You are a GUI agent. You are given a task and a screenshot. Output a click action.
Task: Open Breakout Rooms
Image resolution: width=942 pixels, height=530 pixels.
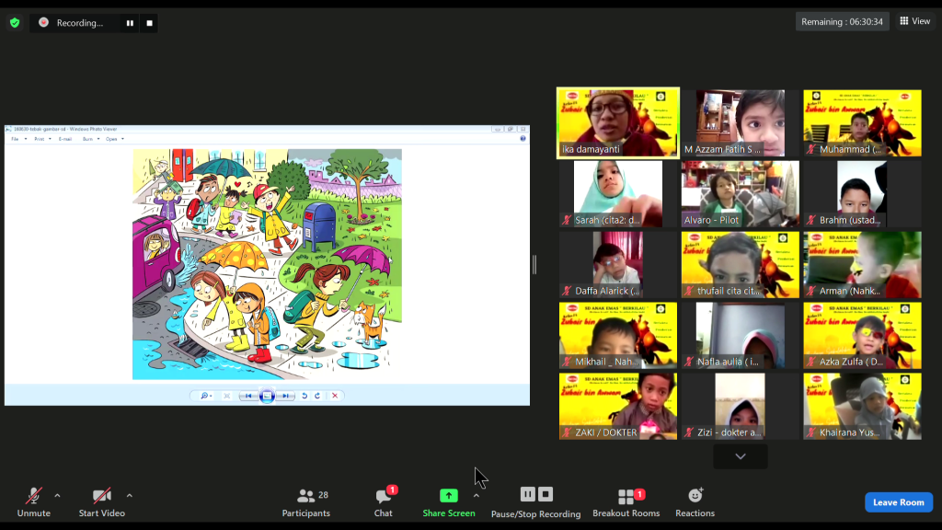click(x=626, y=501)
